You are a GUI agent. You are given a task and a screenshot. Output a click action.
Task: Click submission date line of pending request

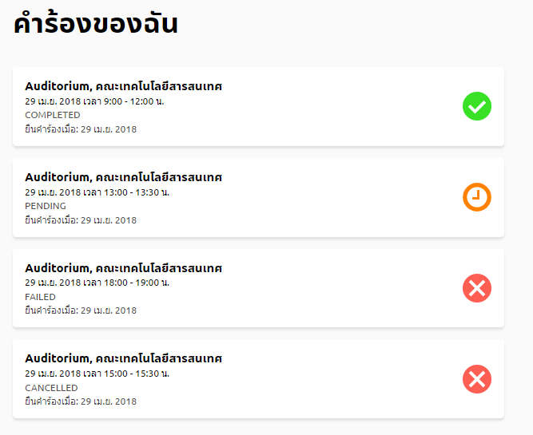pyautogui.click(x=81, y=220)
